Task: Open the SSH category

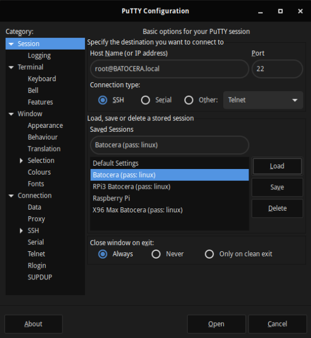Action: tap(33, 230)
